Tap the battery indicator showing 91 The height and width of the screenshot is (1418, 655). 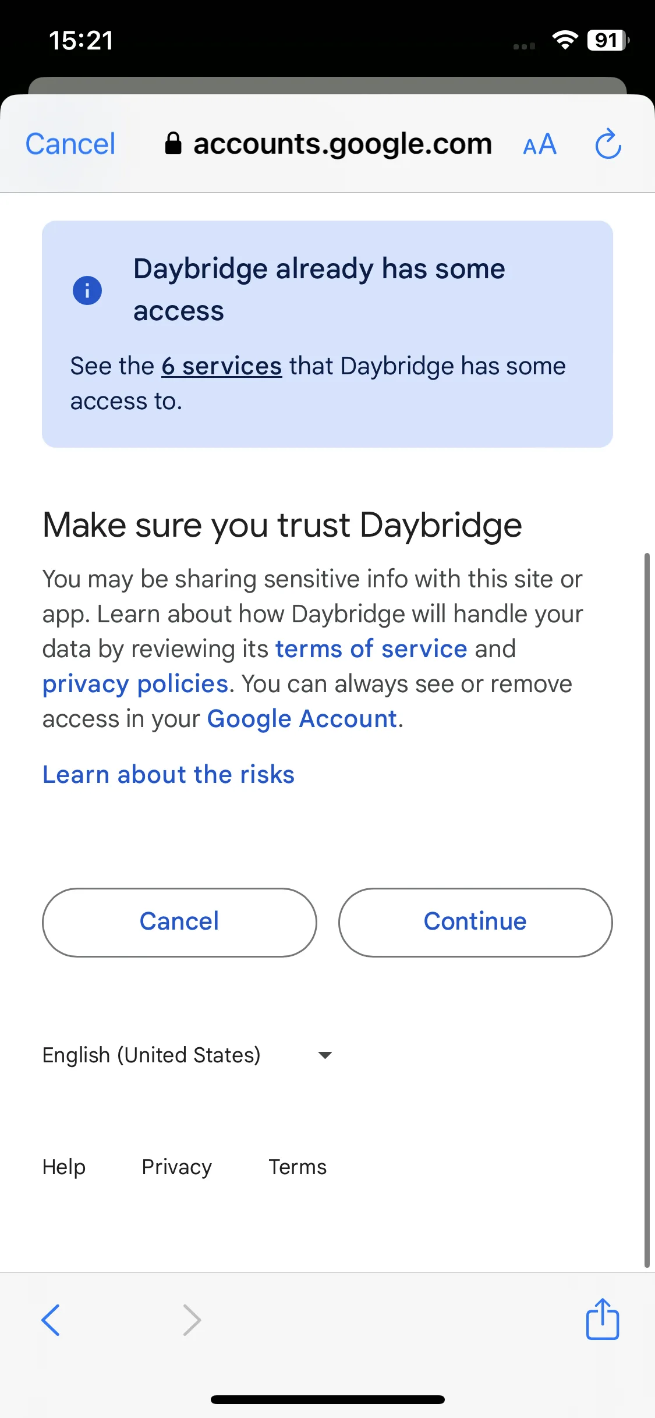pos(608,40)
